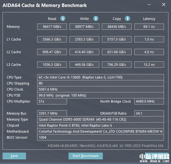This screenshot has width=171, height=164.
Task: Select L2 Cache latency 4.0 ns
Action: tap(149, 52)
